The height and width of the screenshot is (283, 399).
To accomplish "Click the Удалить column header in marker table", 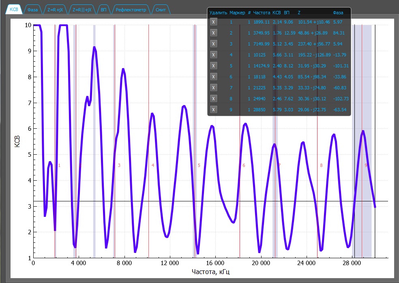I will 218,13.
